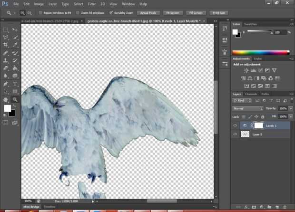The height and width of the screenshot is (212, 295).
Task: Select the Healing Brush tool
Action: pyautogui.click(x=5, y=53)
